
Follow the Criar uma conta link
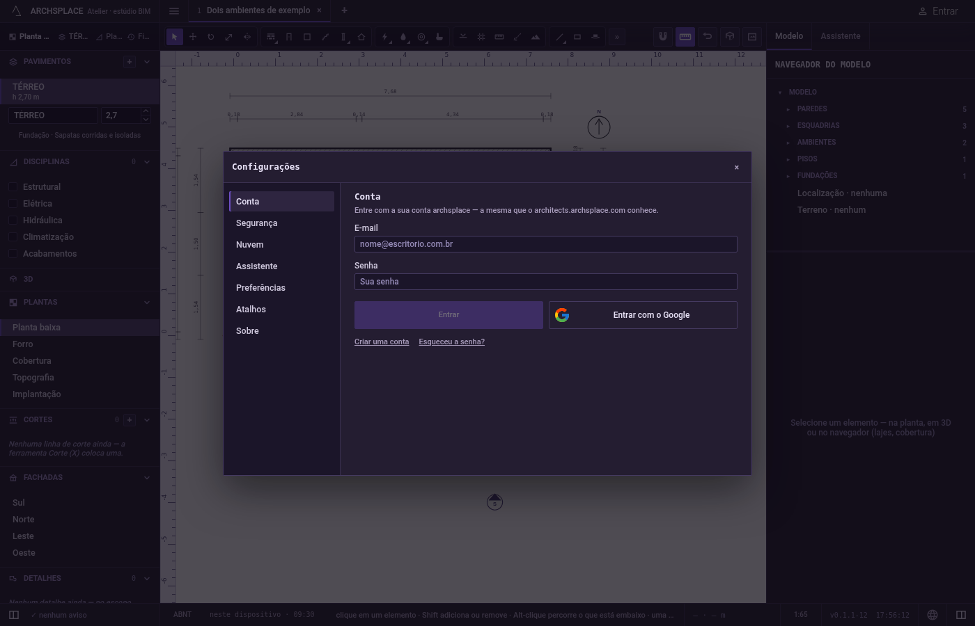click(x=382, y=342)
